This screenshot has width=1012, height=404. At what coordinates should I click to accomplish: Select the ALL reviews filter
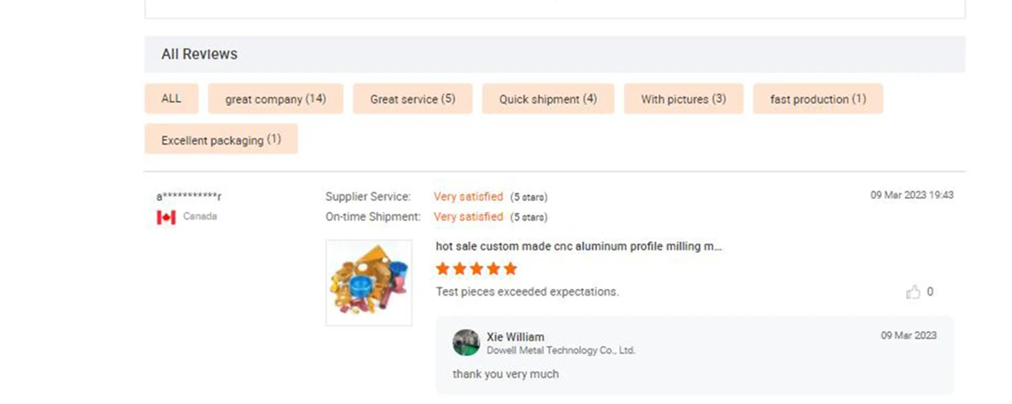pyautogui.click(x=171, y=99)
